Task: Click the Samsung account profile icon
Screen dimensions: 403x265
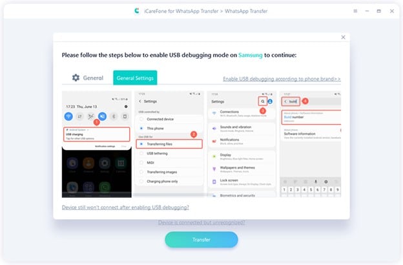Action: click(x=271, y=101)
